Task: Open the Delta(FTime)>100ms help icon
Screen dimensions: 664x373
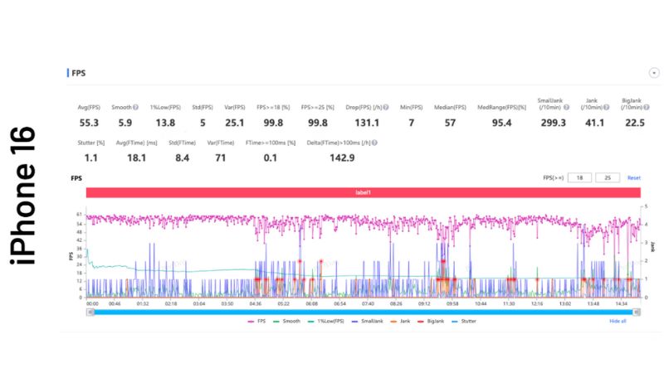Action: (374, 143)
